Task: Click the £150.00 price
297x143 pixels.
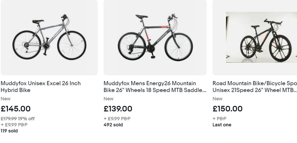Action: tap(228, 109)
